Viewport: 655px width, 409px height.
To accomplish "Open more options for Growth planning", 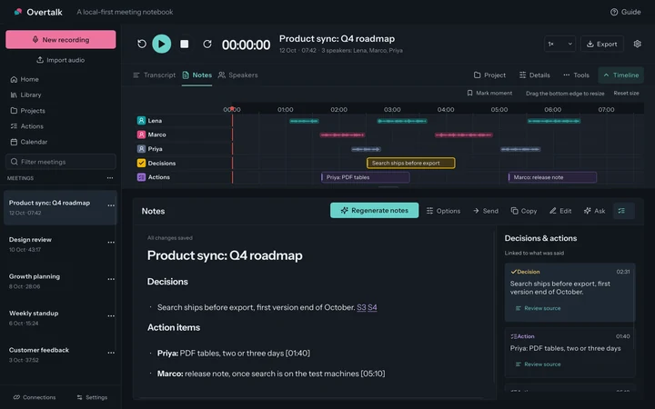I will point(111,279).
